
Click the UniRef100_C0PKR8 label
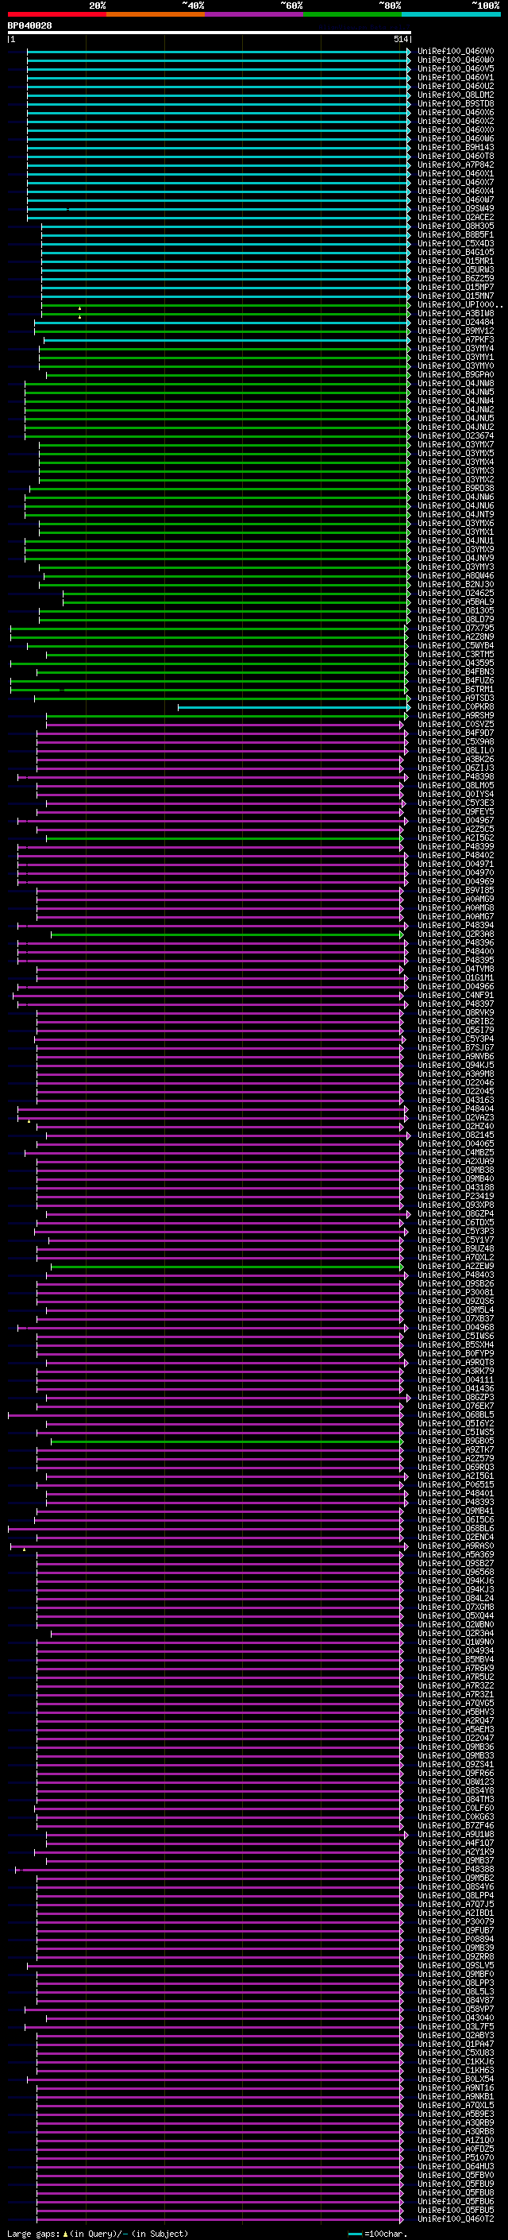point(456,707)
